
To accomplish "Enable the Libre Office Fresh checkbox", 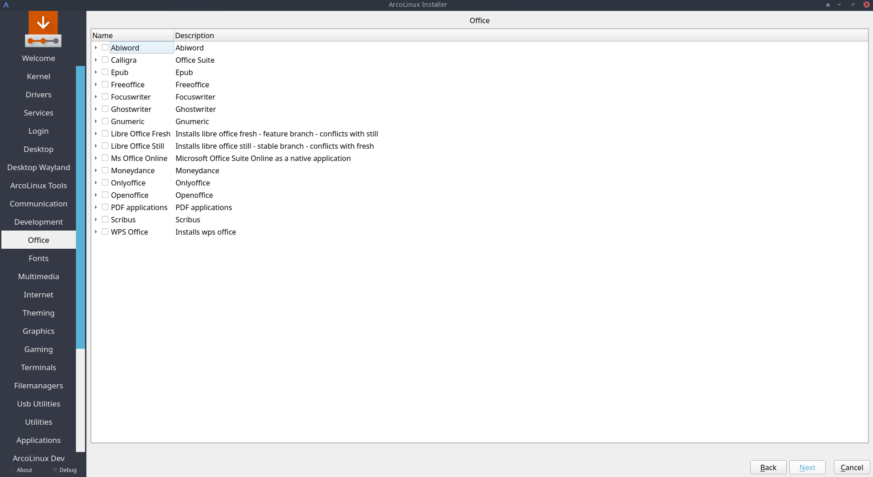I will pyautogui.click(x=105, y=134).
